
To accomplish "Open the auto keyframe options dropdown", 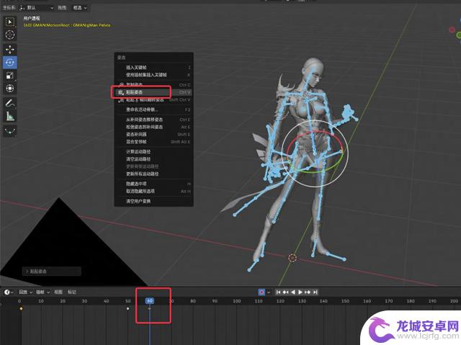I will click(269, 292).
